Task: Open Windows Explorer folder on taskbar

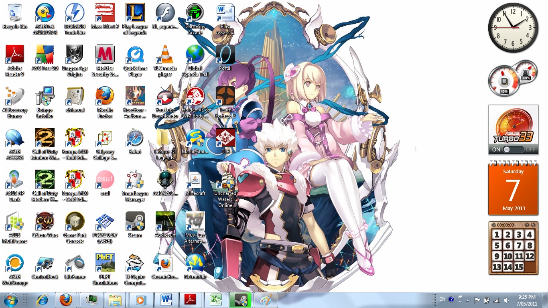Action: (115, 300)
